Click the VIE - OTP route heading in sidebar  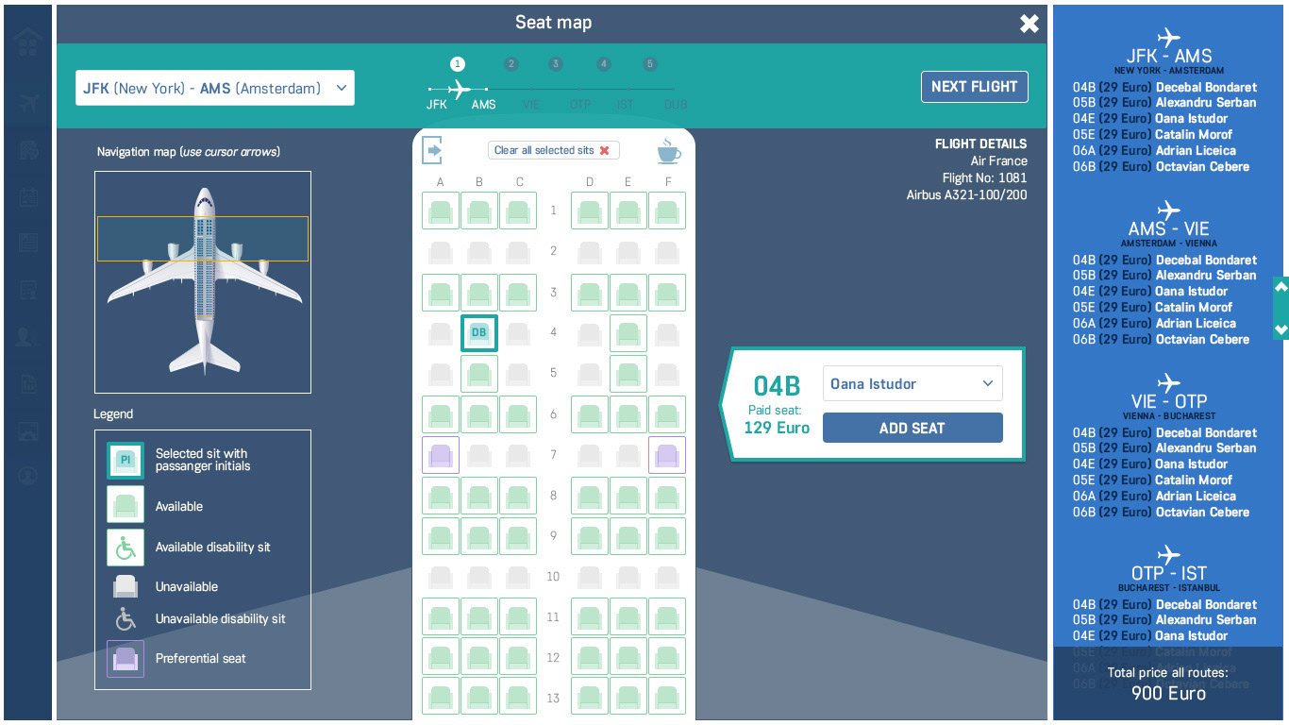click(x=1168, y=402)
